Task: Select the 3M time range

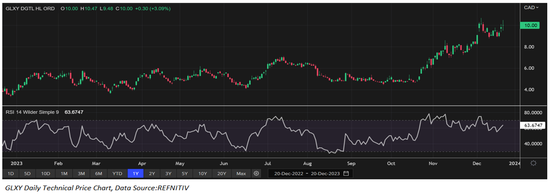Action: coord(81,174)
